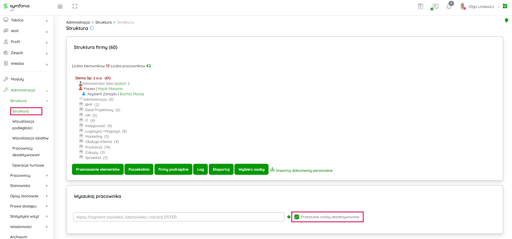This screenshot has height=239, width=512.
Task: Click the Przenoszenie elementów button
Action: point(98,169)
